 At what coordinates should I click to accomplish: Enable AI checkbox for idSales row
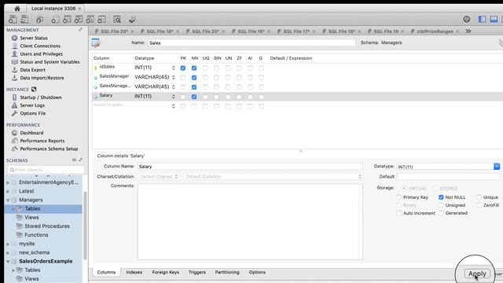pos(250,68)
